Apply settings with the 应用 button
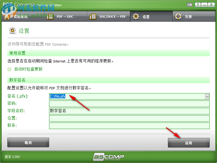Image resolution: width=217 pixels, height=163 pixels. pyautogui.click(x=189, y=142)
